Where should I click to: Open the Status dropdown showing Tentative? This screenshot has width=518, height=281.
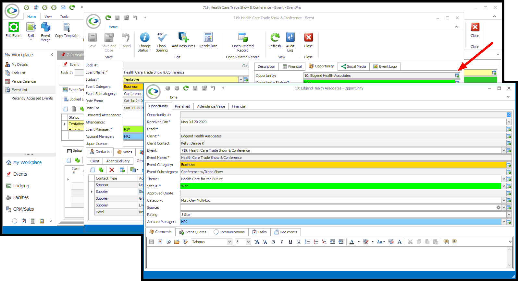point(241,79)
